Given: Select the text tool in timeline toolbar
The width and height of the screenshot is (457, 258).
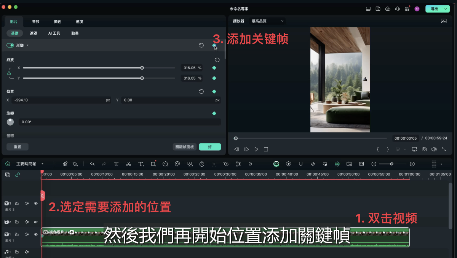Looking at the screenshot, I should [141, 164].
